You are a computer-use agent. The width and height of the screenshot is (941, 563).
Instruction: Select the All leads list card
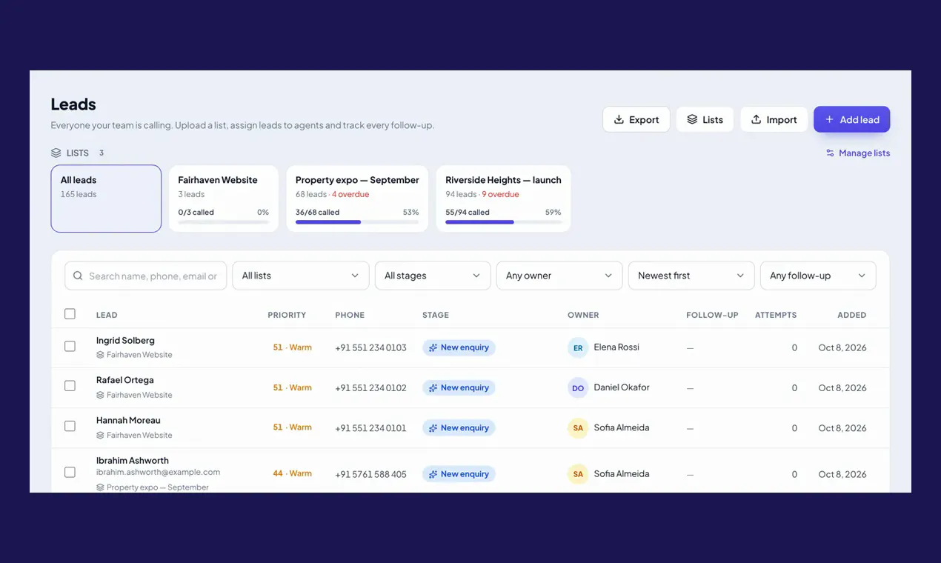pos(106,199)
